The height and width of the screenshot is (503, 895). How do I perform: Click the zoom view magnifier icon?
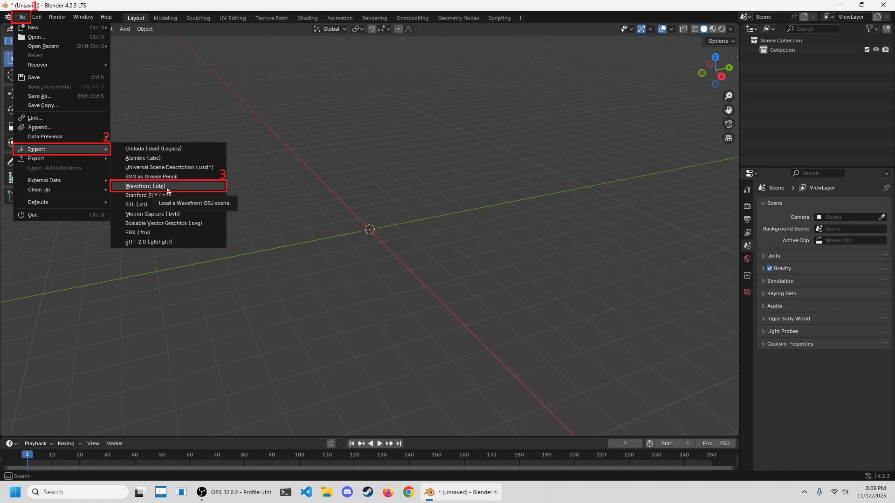pyautogui.click(x=729, y=96)
